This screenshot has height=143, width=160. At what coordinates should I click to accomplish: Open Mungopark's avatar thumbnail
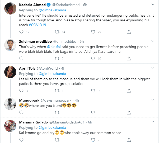[10, 104]
